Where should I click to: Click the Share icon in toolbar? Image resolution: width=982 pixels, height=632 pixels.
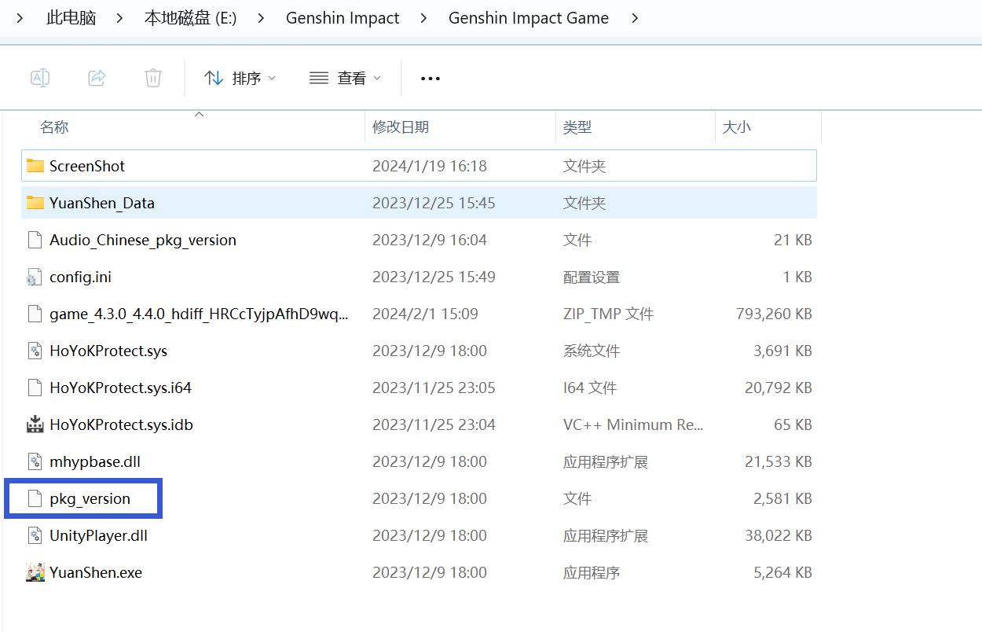(x=97, y=78)
